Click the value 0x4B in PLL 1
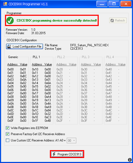The image size is (133, 163). (48, 121)
